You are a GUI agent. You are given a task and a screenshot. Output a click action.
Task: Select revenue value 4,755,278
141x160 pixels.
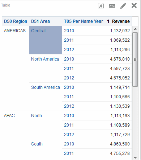120,153
